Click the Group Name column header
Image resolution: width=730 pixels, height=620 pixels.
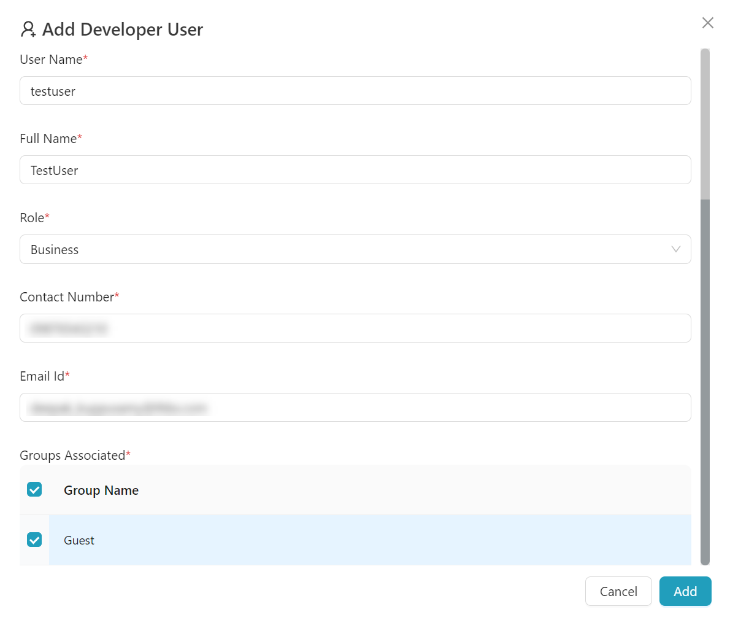coord(101,490)
